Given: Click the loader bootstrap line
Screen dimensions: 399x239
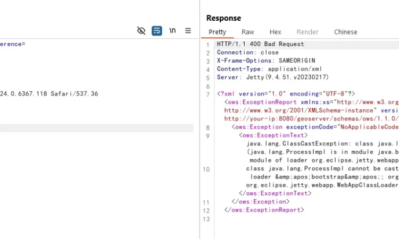Looking at the screenshot, I should [325, 177].
